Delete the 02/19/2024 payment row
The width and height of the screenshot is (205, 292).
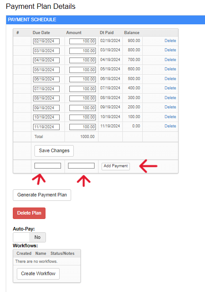pos(170,41)
